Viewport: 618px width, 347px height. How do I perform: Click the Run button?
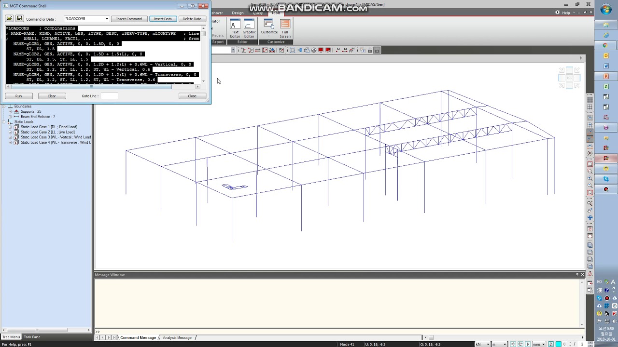tap(18, 96)
